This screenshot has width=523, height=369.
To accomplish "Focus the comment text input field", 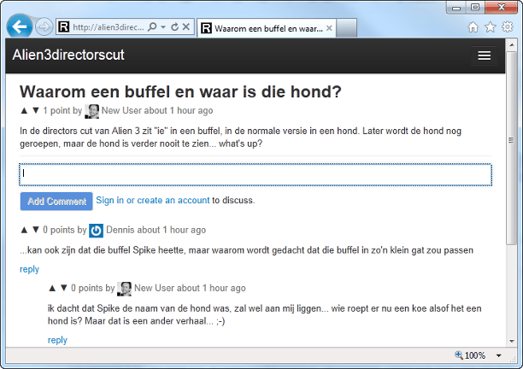I will click(x=256, y=174).
